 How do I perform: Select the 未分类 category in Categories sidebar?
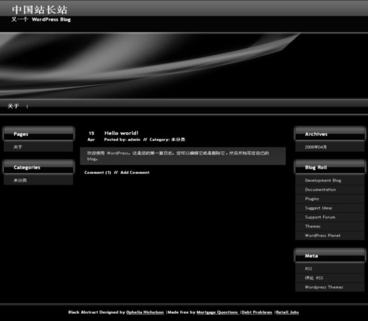click(x=20, y=181)
